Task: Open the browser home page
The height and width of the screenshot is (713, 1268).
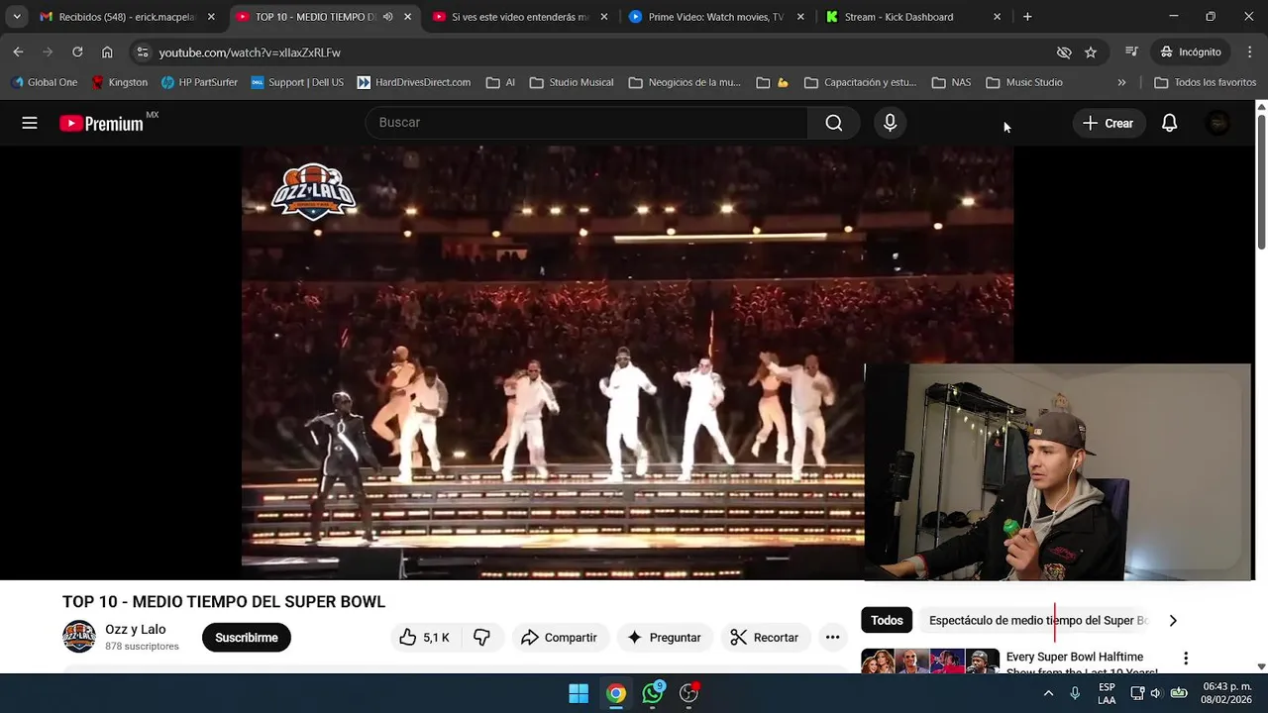Action: pos(107,52)
